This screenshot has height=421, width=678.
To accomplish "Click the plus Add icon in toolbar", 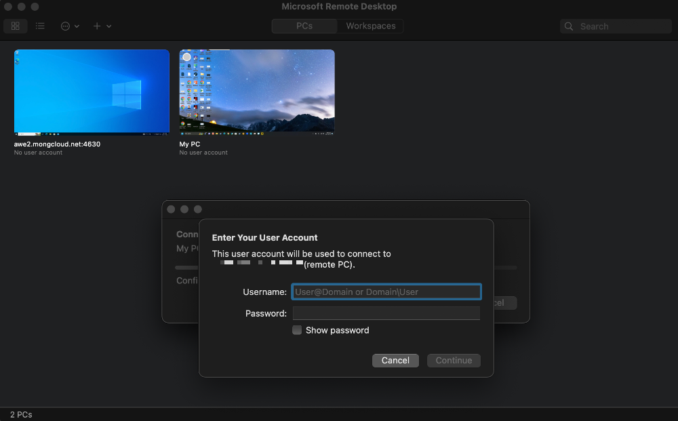I will 97,26.
